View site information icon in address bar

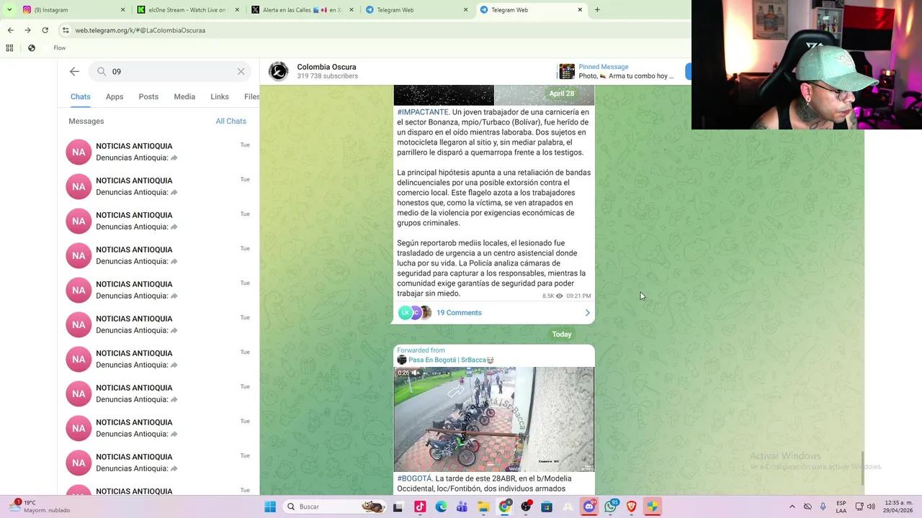(66, 30)
